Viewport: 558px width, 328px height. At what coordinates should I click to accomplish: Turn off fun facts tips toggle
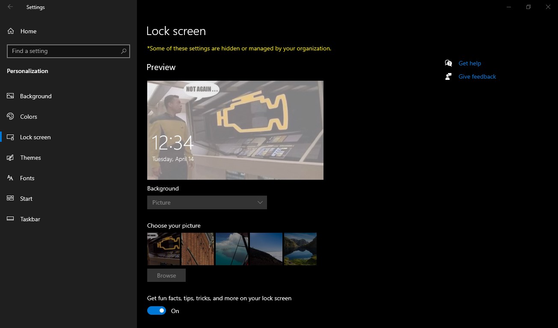[x=157, y=311]
